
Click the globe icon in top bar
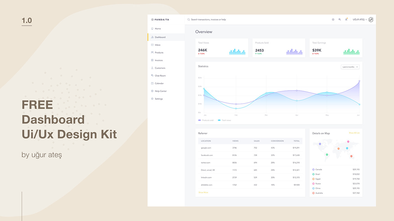[333, 20]
